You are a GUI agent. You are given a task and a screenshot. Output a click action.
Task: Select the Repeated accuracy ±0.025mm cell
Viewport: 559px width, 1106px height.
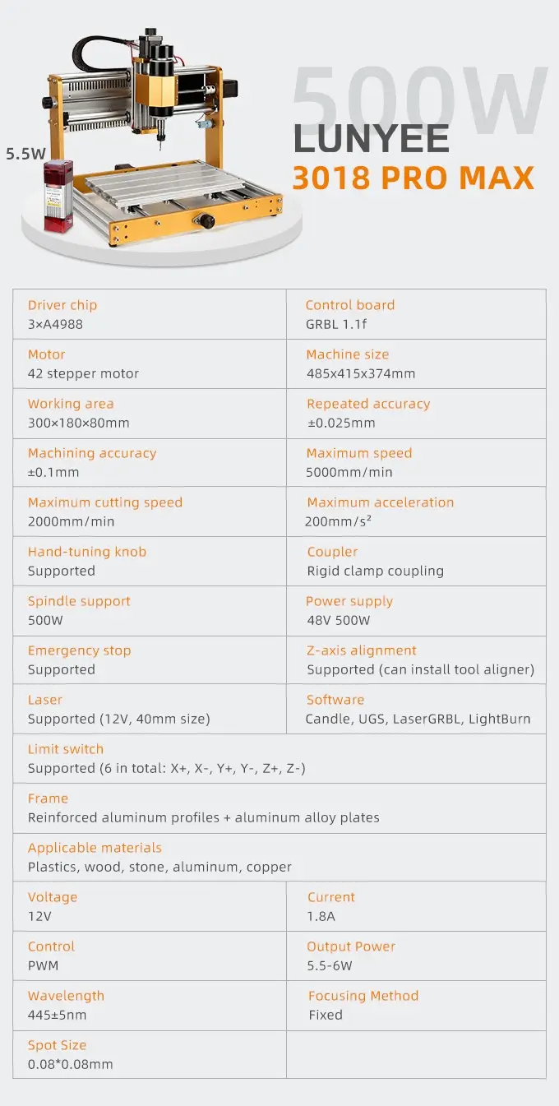tap(416, 413)
